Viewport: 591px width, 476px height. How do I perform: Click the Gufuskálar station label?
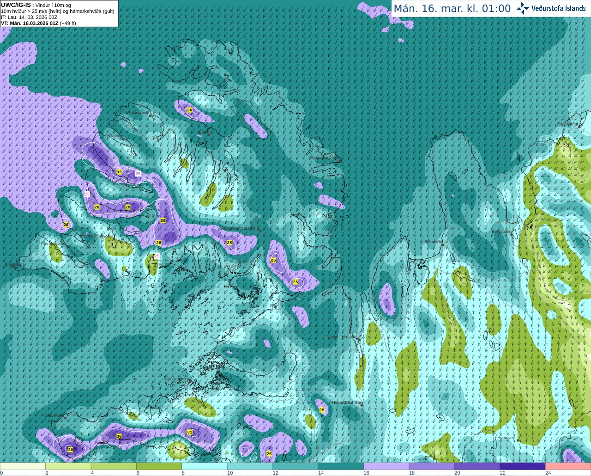(x=54, y=415)
